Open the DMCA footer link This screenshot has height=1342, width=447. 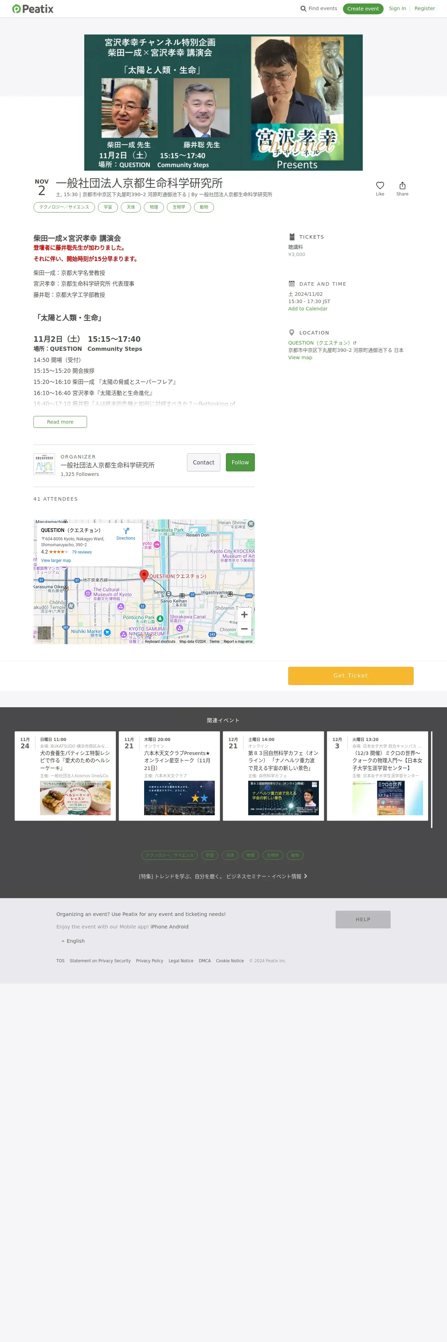click(204, 961)
